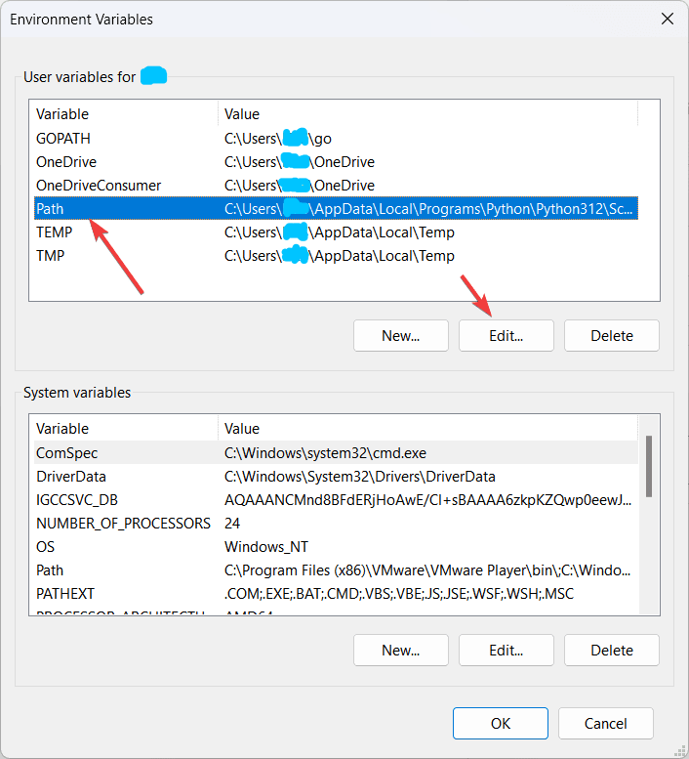Select the ComSpec system variable
Viewport: 689px width, 759px height.
point(336,452)
